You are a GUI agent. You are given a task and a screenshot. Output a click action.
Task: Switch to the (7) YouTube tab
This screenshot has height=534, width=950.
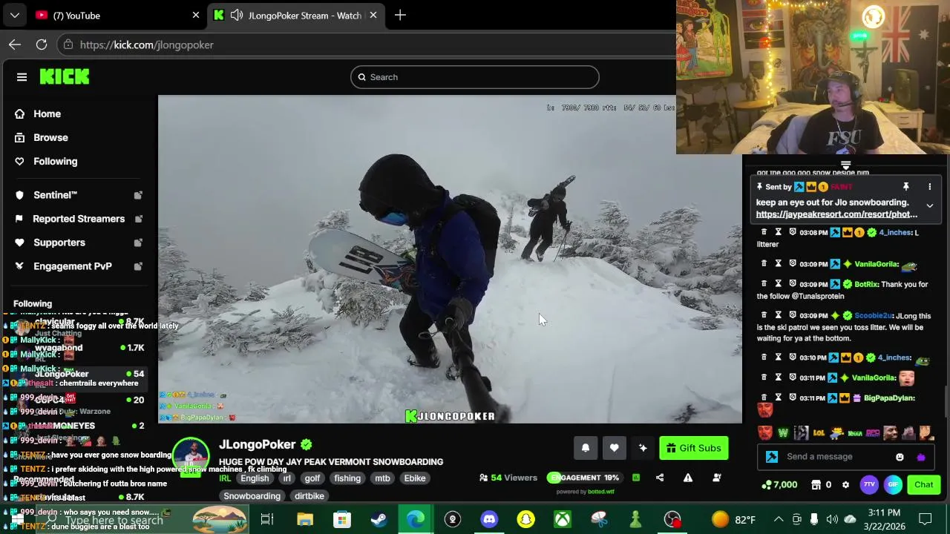[x=119, y=15]
